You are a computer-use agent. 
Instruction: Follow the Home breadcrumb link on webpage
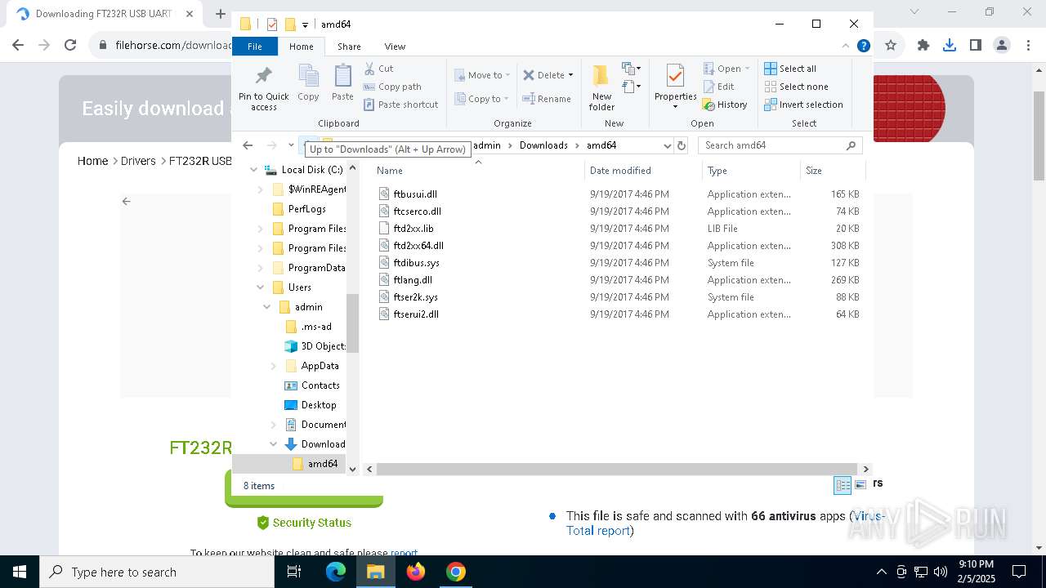click(x=92, y=161)
